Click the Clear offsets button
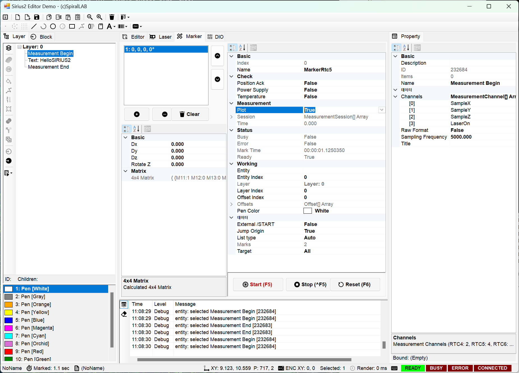Viewport: 519px width, 373px height. coord(190,114)
